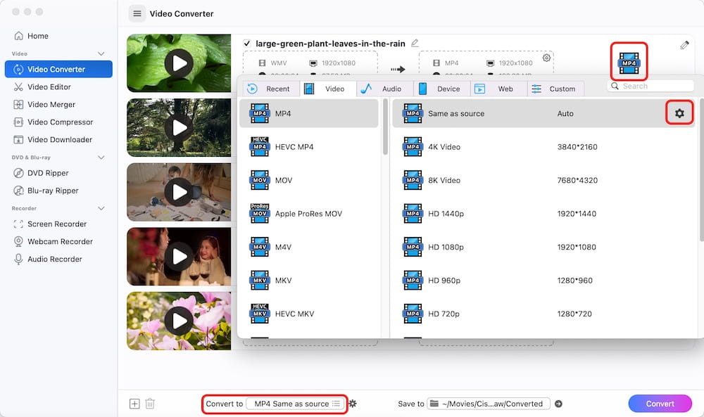The height and width of the screenshot is (417, 704).
Task: Switch to the Device tab
Action: click(x=441, y=89)
